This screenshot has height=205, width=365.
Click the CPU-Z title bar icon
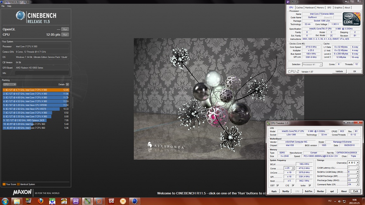coord(288,2)
